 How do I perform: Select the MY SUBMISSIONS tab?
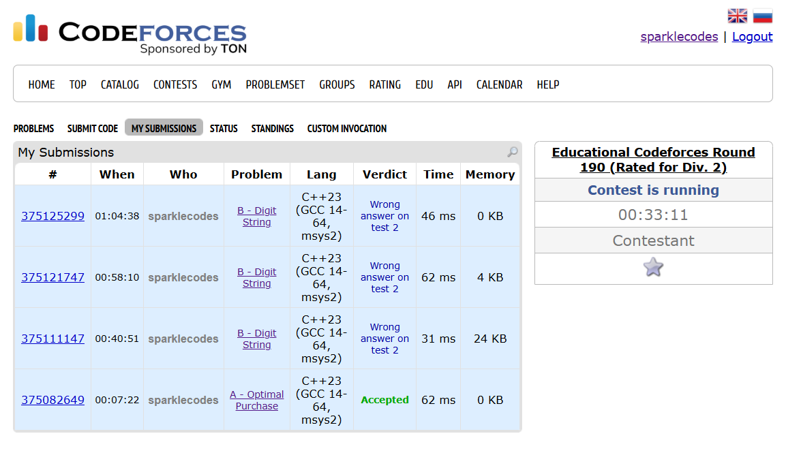click(164, 128)
